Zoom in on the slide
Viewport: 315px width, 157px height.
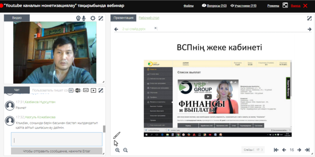point(118,150)
